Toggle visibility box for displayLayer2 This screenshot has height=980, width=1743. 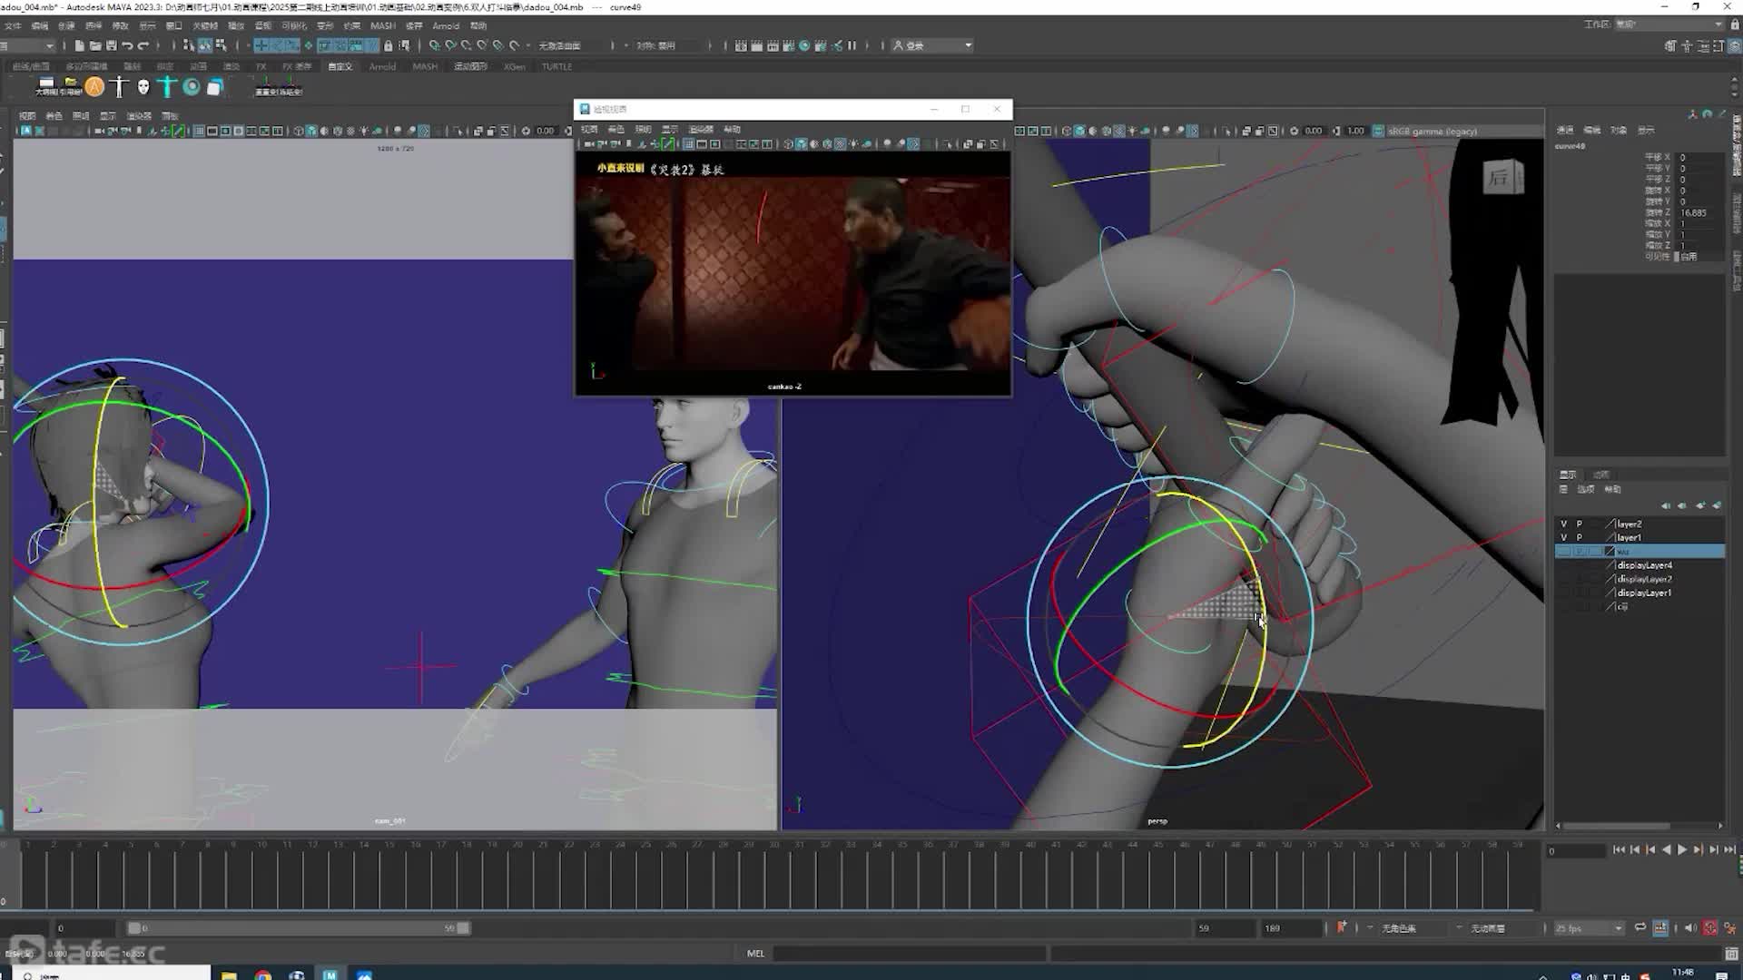tap(1563, 579)
